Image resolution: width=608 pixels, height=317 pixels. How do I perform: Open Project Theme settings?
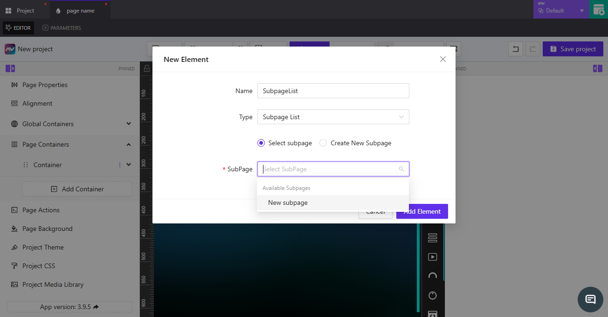coord(44,247)
